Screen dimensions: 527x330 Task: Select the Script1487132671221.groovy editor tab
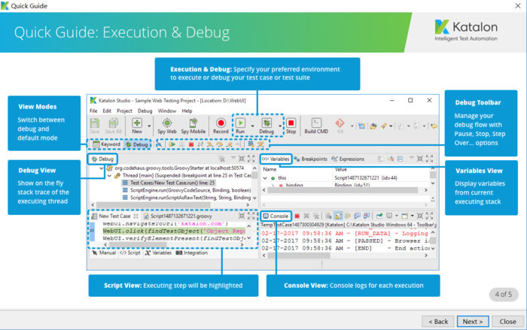coord(178,216)
